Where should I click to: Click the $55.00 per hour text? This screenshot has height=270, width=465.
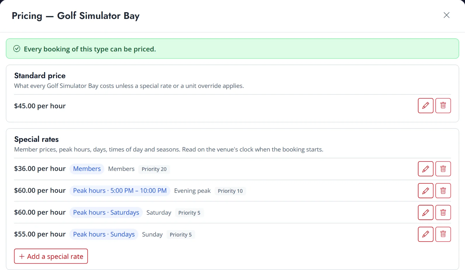[40, 234]
